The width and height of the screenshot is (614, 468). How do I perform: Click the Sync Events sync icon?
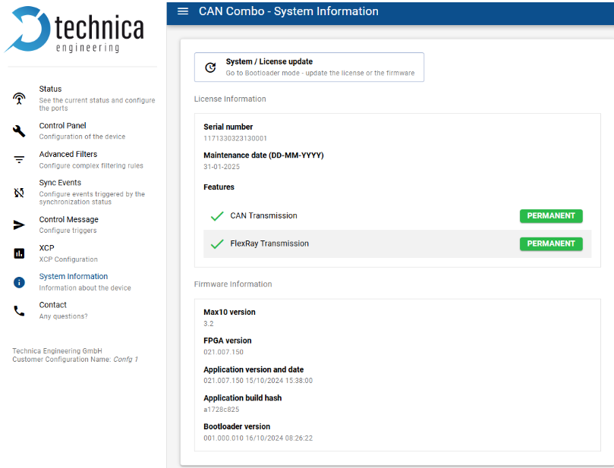point(20,193)
